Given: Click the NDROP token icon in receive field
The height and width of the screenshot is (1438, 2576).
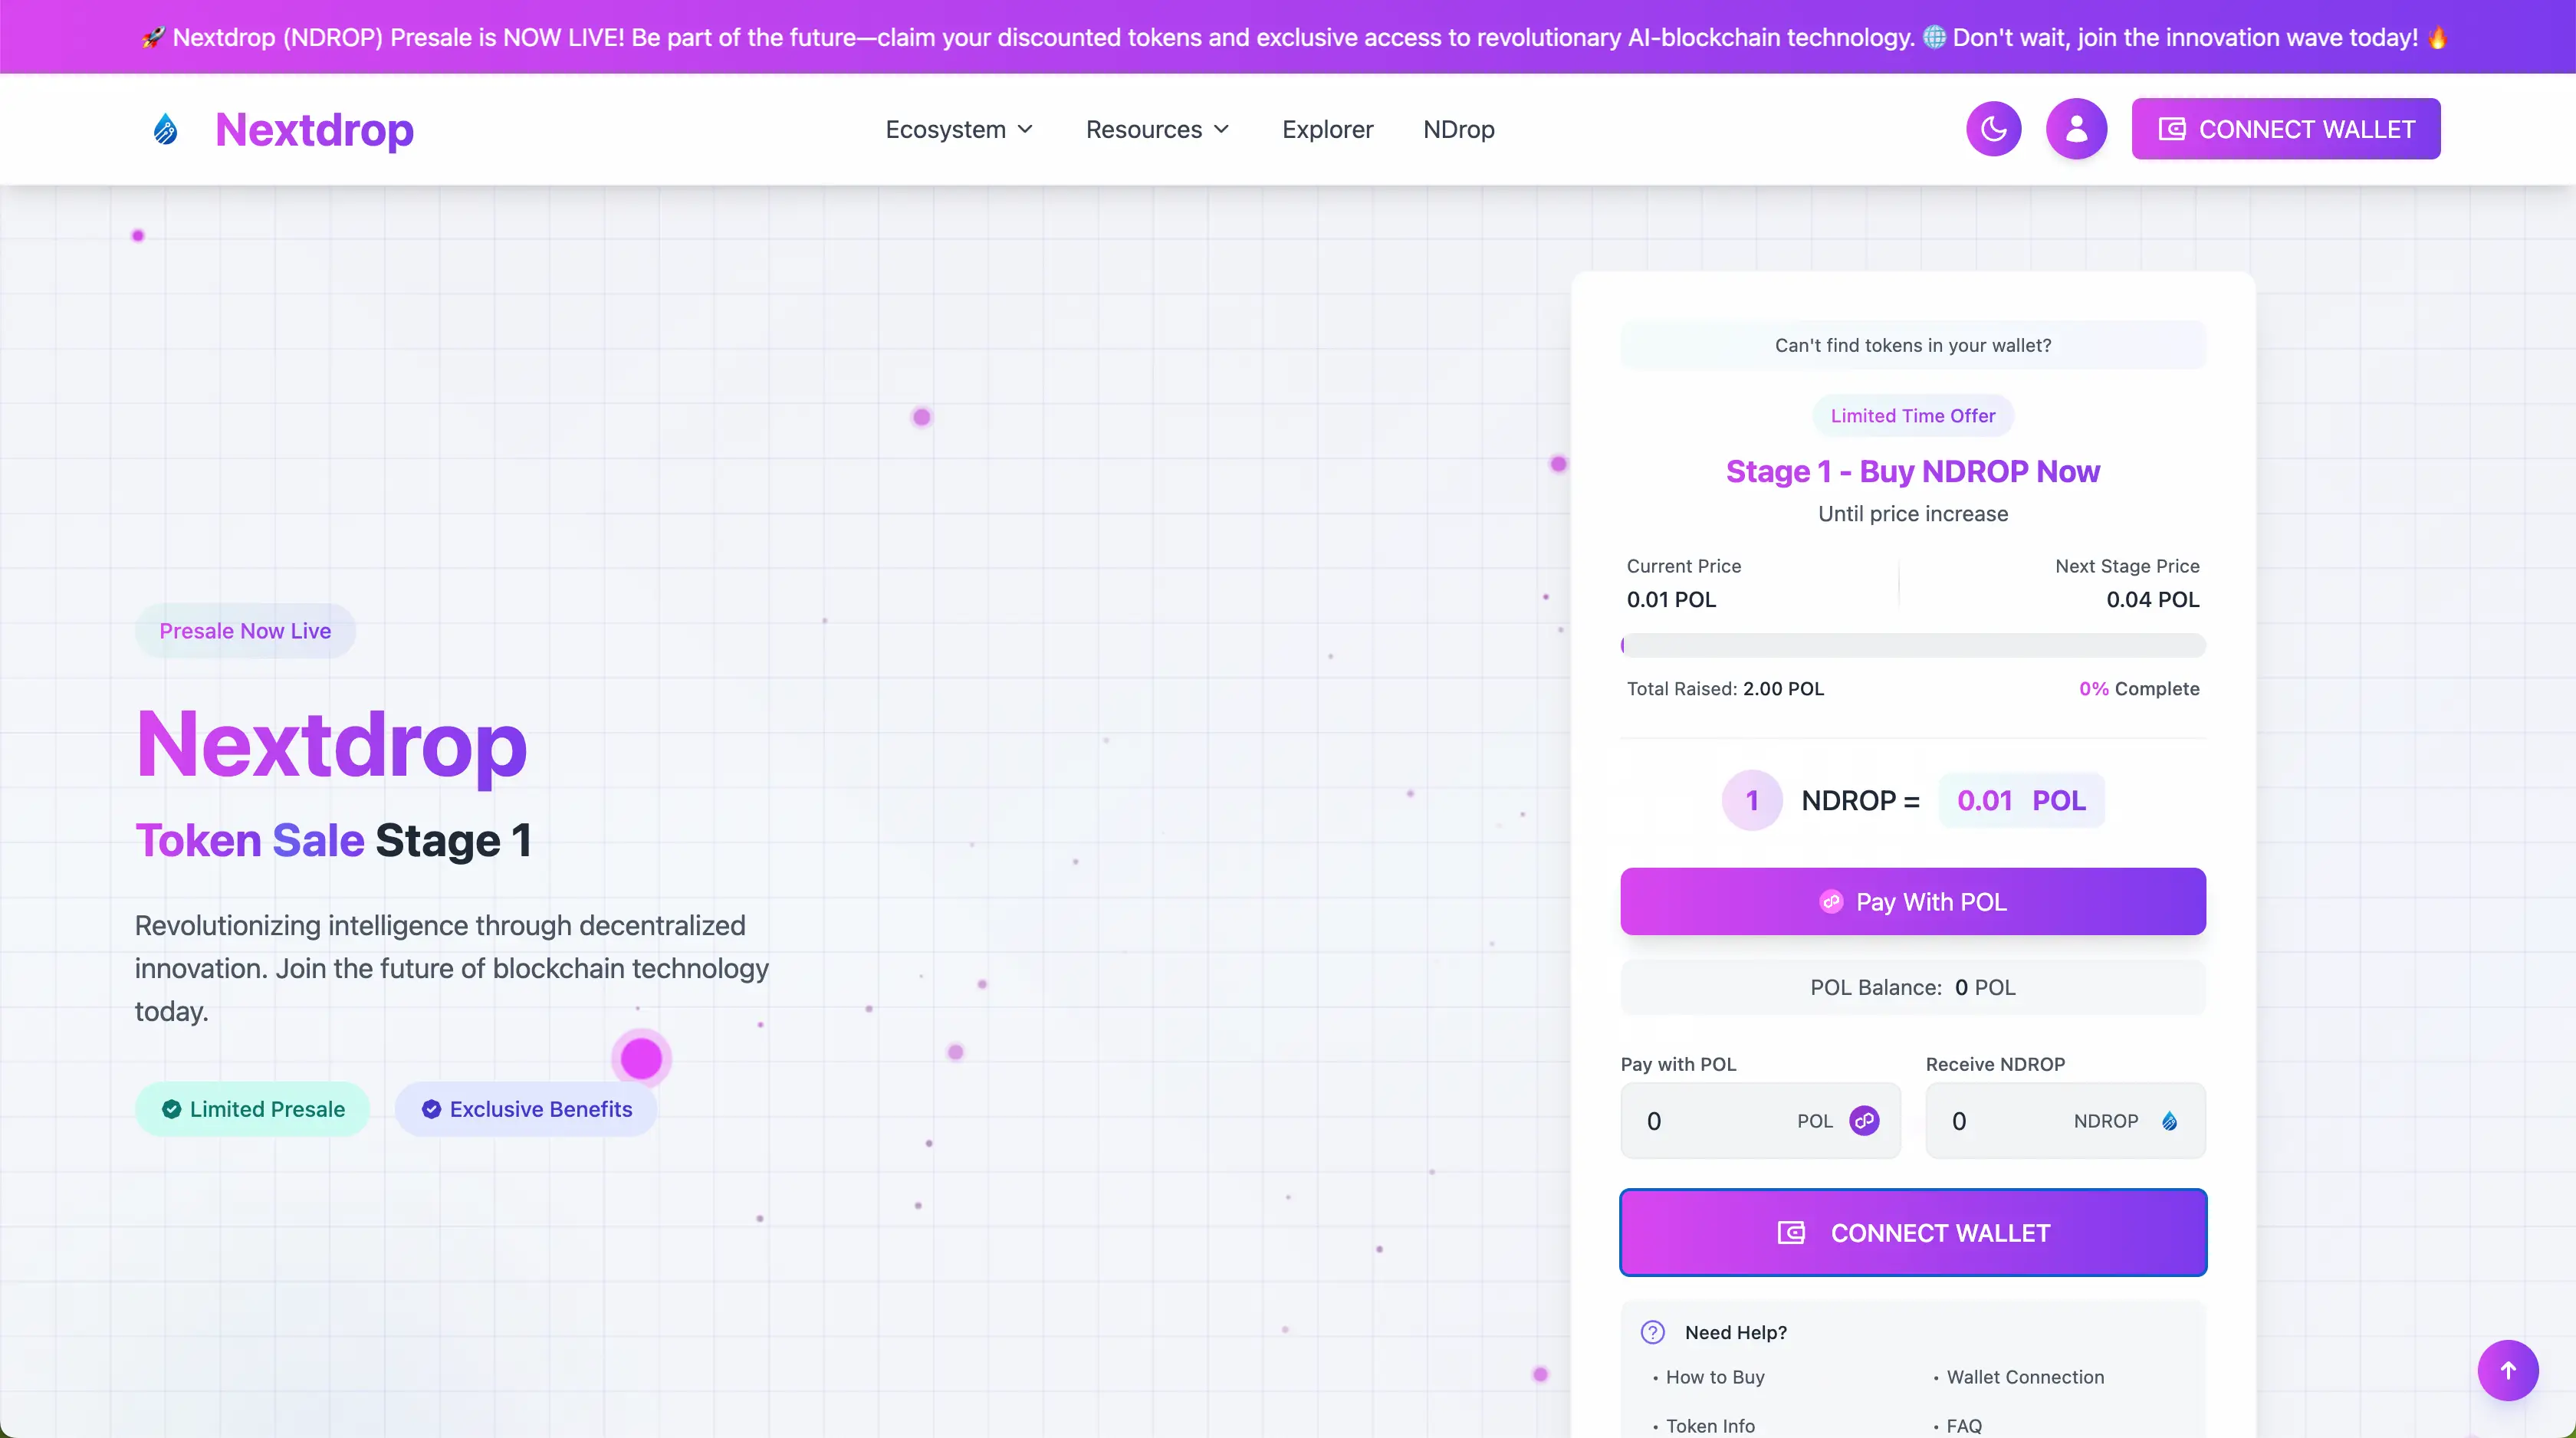Looking at the screenshot, I should click(x=2170, y=1121).
